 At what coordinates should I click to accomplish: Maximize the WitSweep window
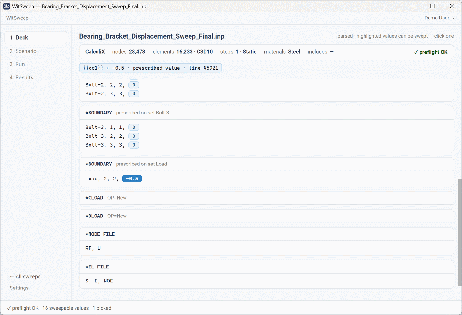pos(432,6)
